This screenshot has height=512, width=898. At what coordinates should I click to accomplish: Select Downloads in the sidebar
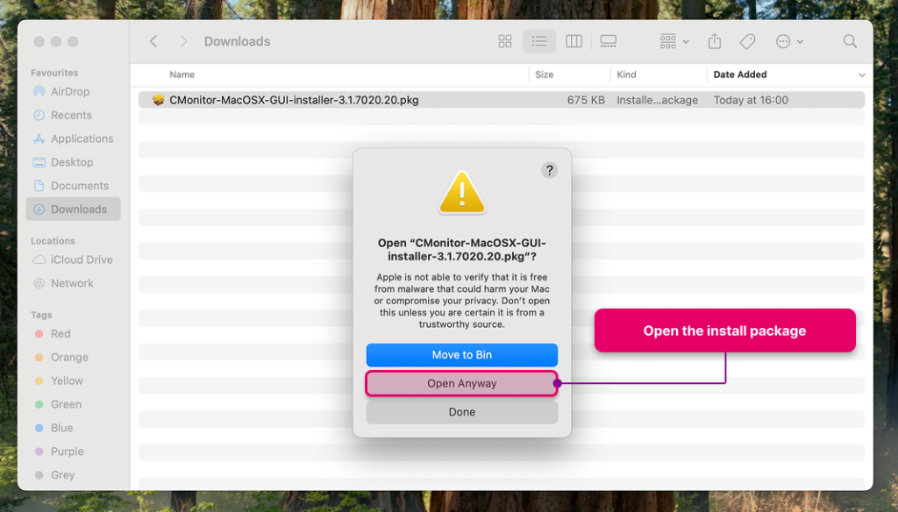tap(74, 209)
